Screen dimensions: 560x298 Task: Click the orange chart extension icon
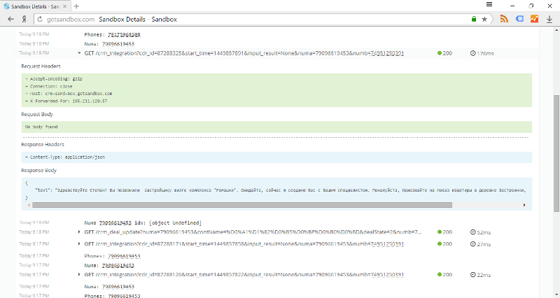[x=534, y=20]
